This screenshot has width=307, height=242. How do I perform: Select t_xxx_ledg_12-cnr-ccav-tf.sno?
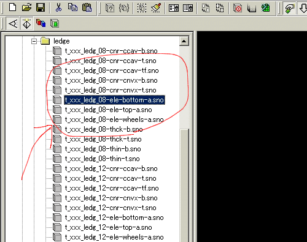click(x=112, y=188)
